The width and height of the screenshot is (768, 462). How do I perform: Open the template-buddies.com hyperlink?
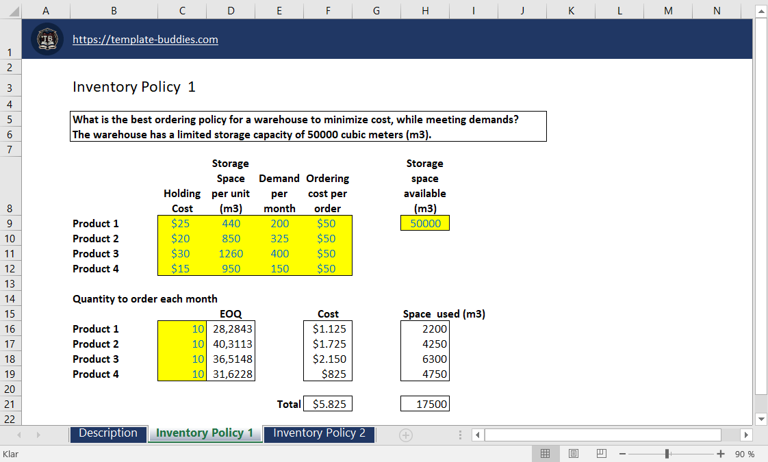(x=145, y=39)
